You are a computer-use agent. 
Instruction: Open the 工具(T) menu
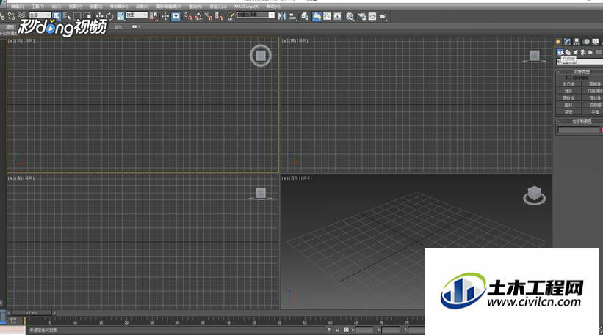tap(37, 7)
